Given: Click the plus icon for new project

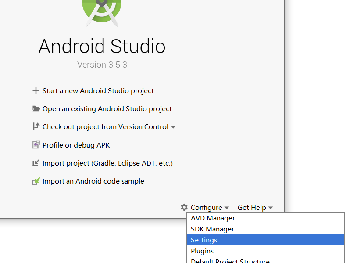Looking at the screenshot, I should 36,90.
